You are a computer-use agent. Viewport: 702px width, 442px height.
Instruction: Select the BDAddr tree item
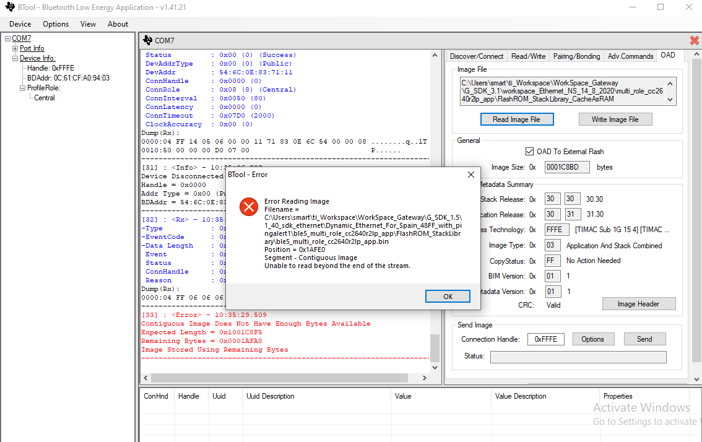(68, 78)
